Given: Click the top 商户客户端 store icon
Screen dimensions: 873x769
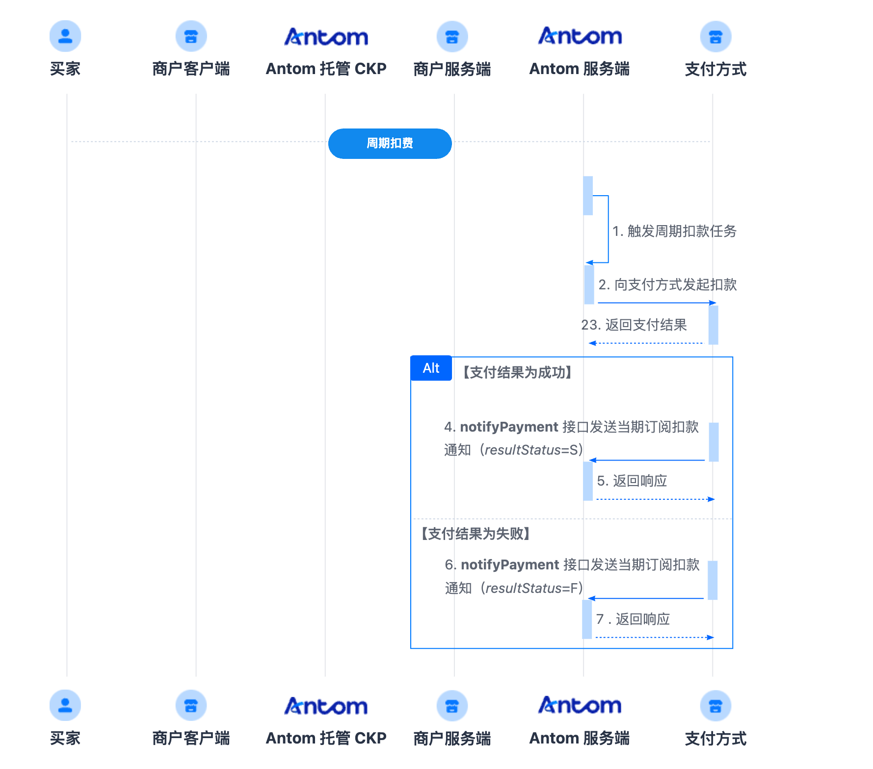Looking at the screenshot, I should pos(191,36).
